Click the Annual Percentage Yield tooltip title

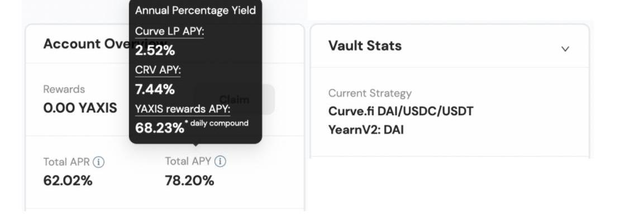(x=196, y=11)
